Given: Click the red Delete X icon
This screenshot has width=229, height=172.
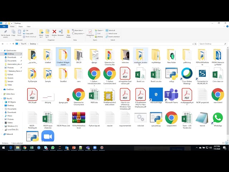Looking at the screenshot, I should click(54, 32).
